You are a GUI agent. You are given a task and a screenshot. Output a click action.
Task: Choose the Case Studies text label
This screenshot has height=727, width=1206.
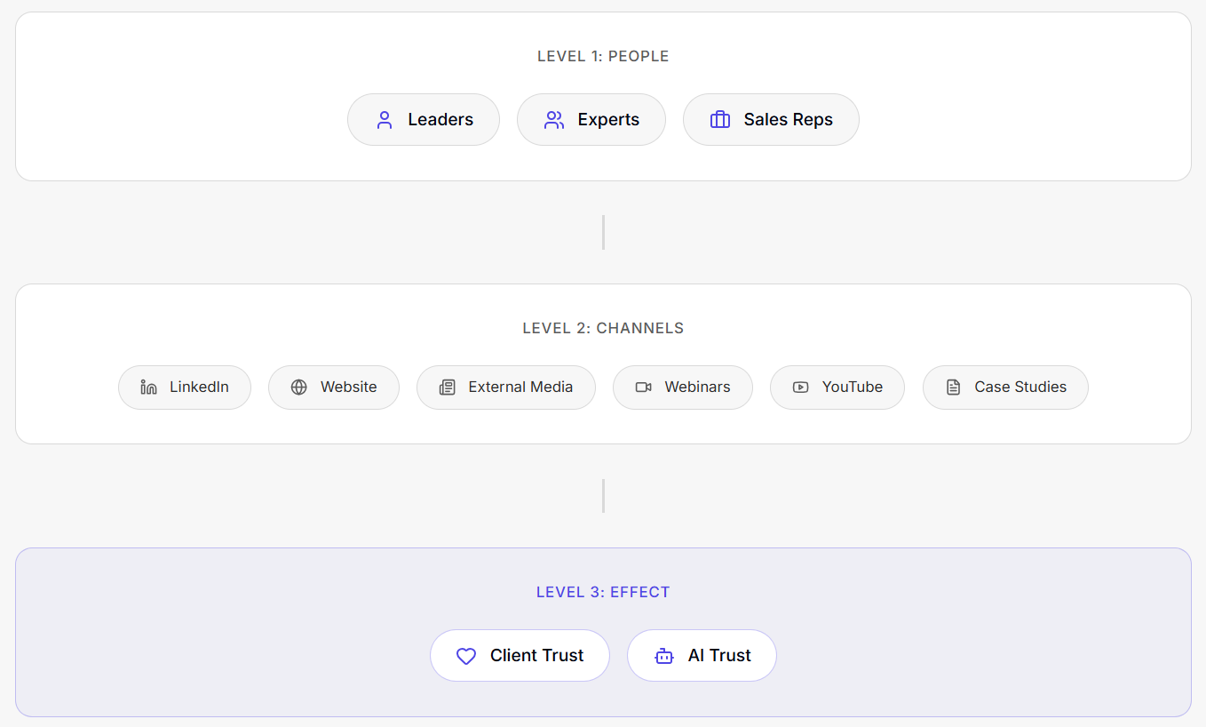(1020, 387)
